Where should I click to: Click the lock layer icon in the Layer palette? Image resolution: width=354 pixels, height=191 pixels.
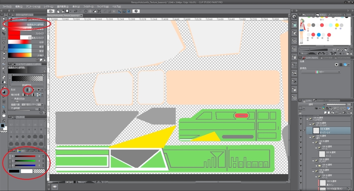tap(327, 108)
